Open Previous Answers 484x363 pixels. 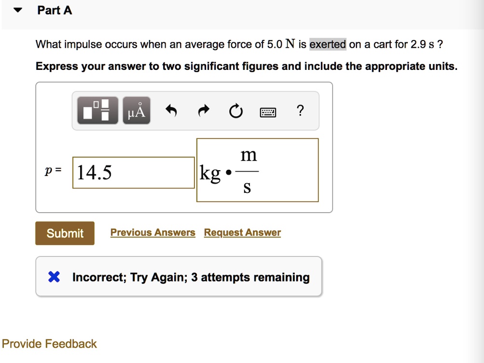pos(152,232)
